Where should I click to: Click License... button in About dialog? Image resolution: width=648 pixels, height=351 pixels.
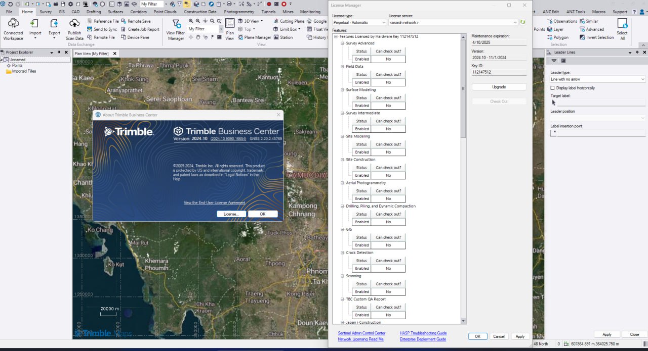pos(231,214)
